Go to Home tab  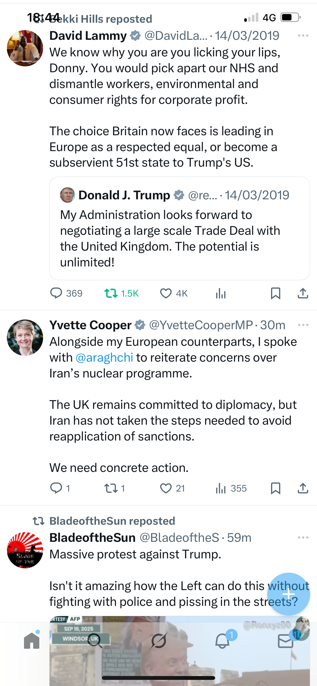32,641
